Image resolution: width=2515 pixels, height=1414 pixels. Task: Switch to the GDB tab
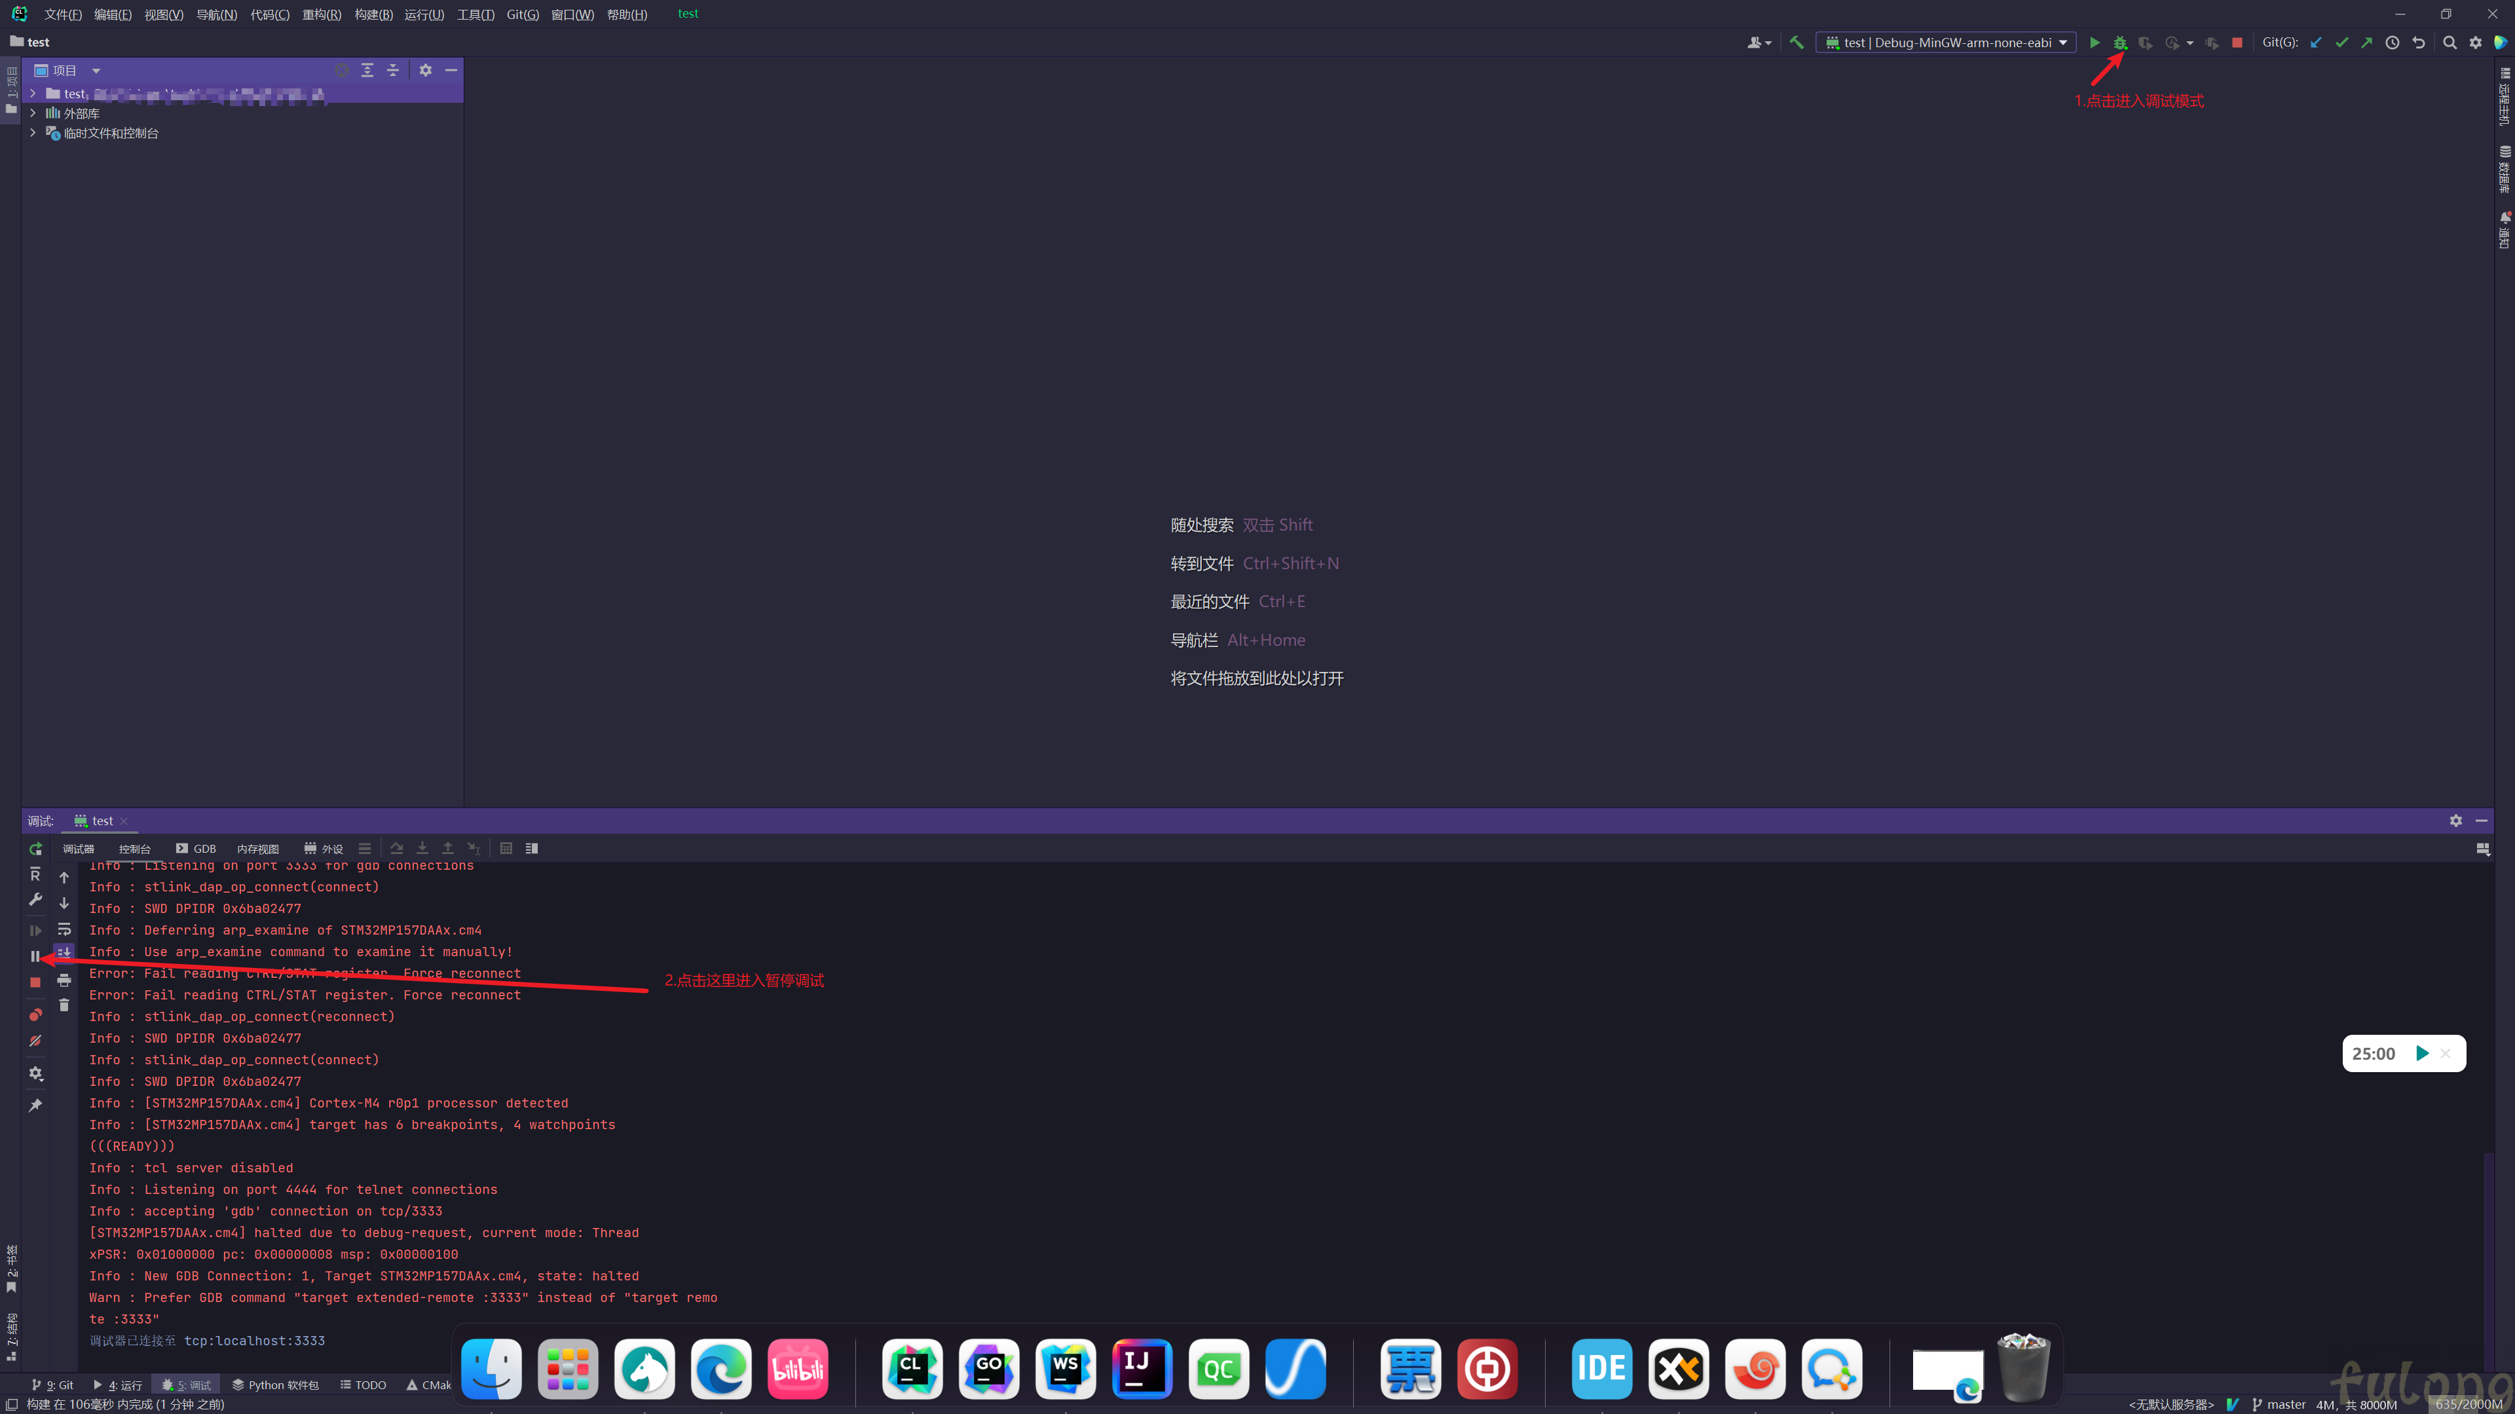tap(196, 849)
